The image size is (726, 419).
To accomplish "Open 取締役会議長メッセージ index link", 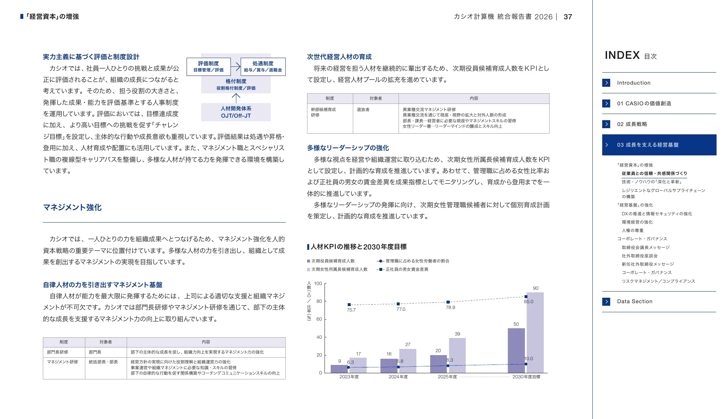I will tap(645, 248).
